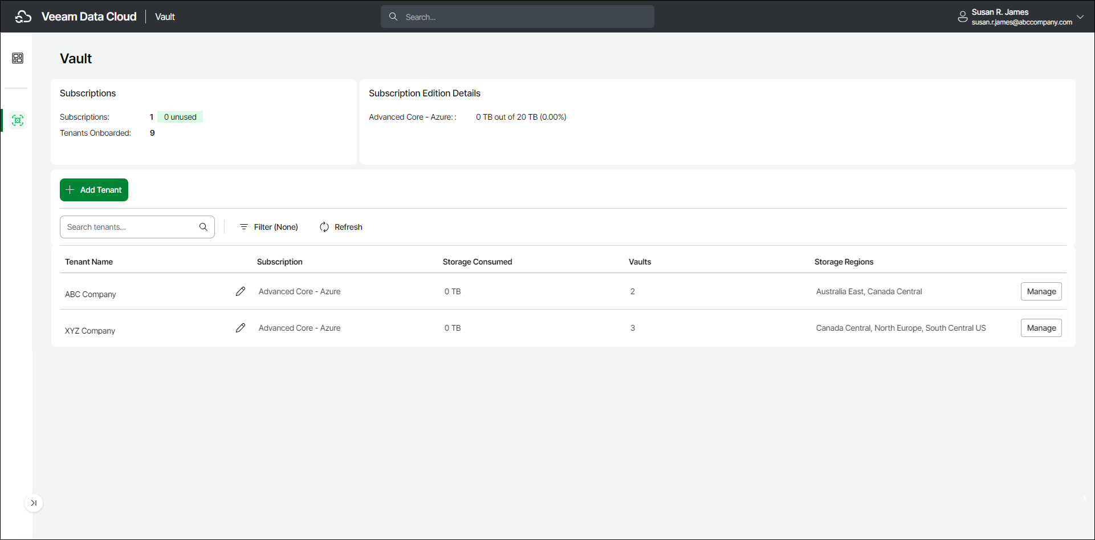Screen dimensions: 1095x540
Task: Click the global Search field
Action: 518,17
